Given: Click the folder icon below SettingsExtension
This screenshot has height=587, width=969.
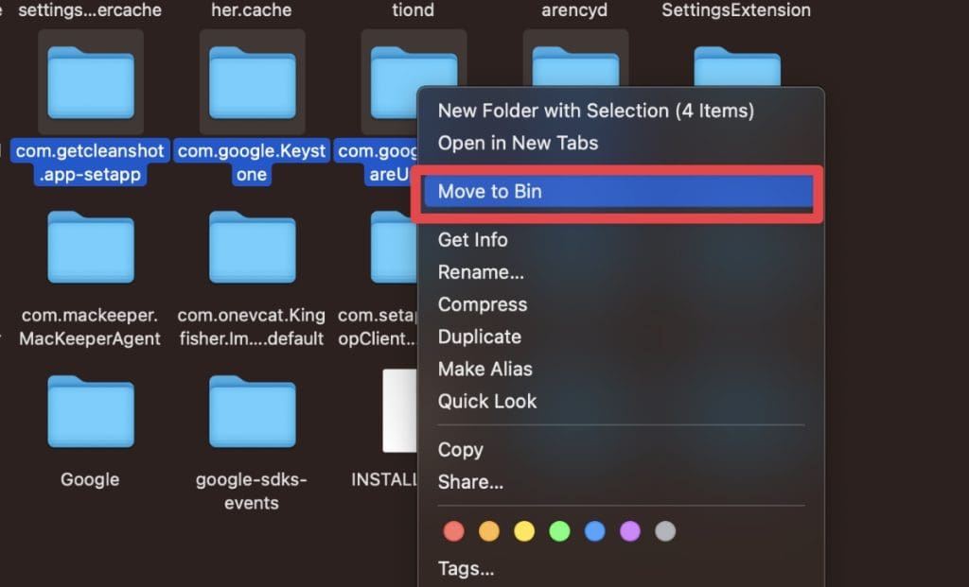Looking at the screenshot, I should pyautogui.click(x=737, y=66).
